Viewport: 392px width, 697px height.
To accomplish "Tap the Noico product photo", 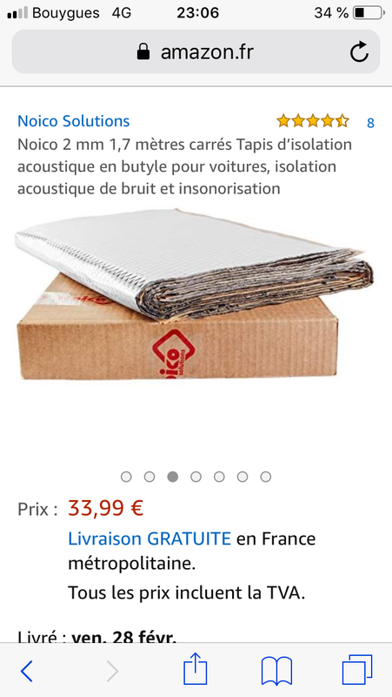I will [194, 294].
